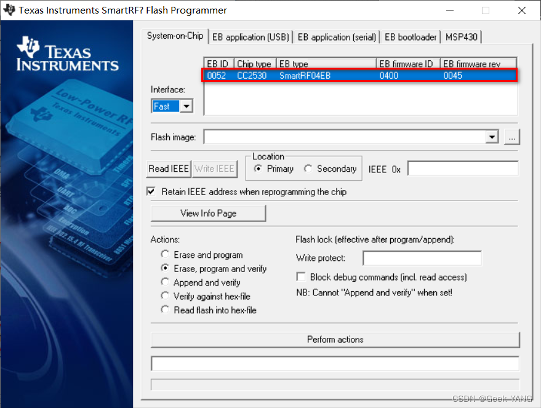Toggle Retain IEEE address checkbox
The image size is (541, 408).
tap(151, 191)
